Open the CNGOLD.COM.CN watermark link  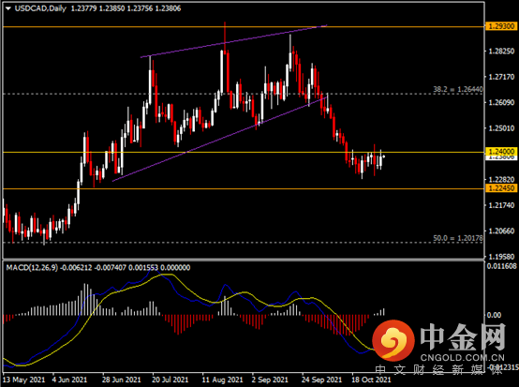(x=463, y=358)
